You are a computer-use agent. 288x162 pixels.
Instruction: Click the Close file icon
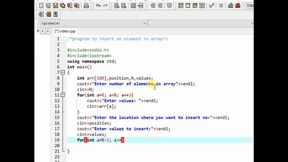pyautogui.click(x=69, y=5)
